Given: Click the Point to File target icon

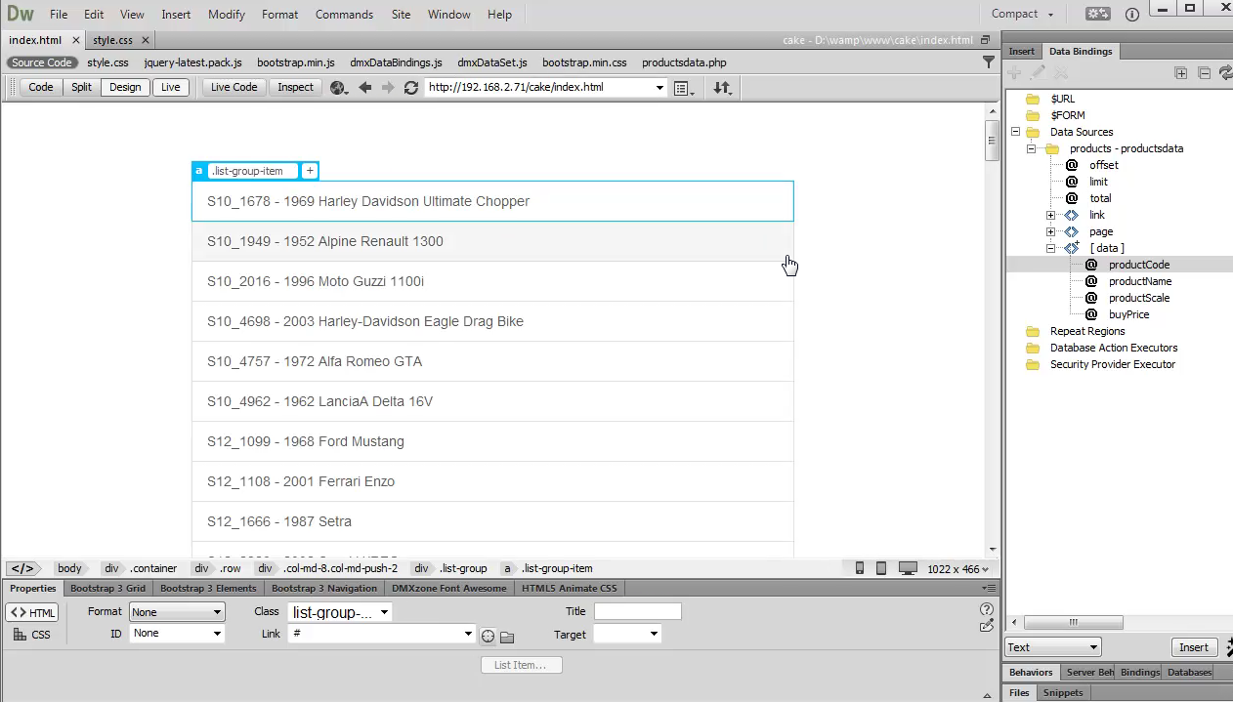Looking at the screenshot, I should 488,637.
